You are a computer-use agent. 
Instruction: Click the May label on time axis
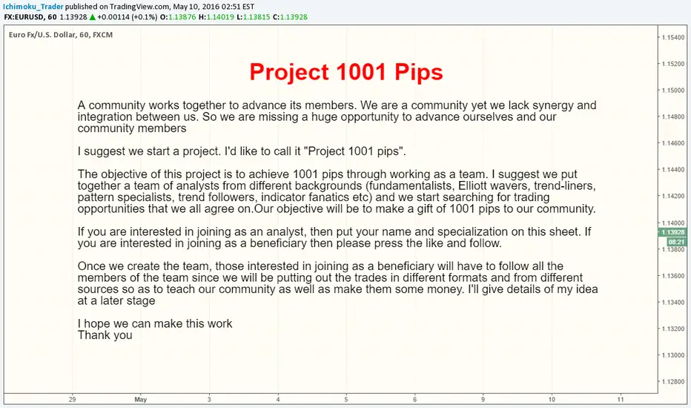tap(141, 399)
